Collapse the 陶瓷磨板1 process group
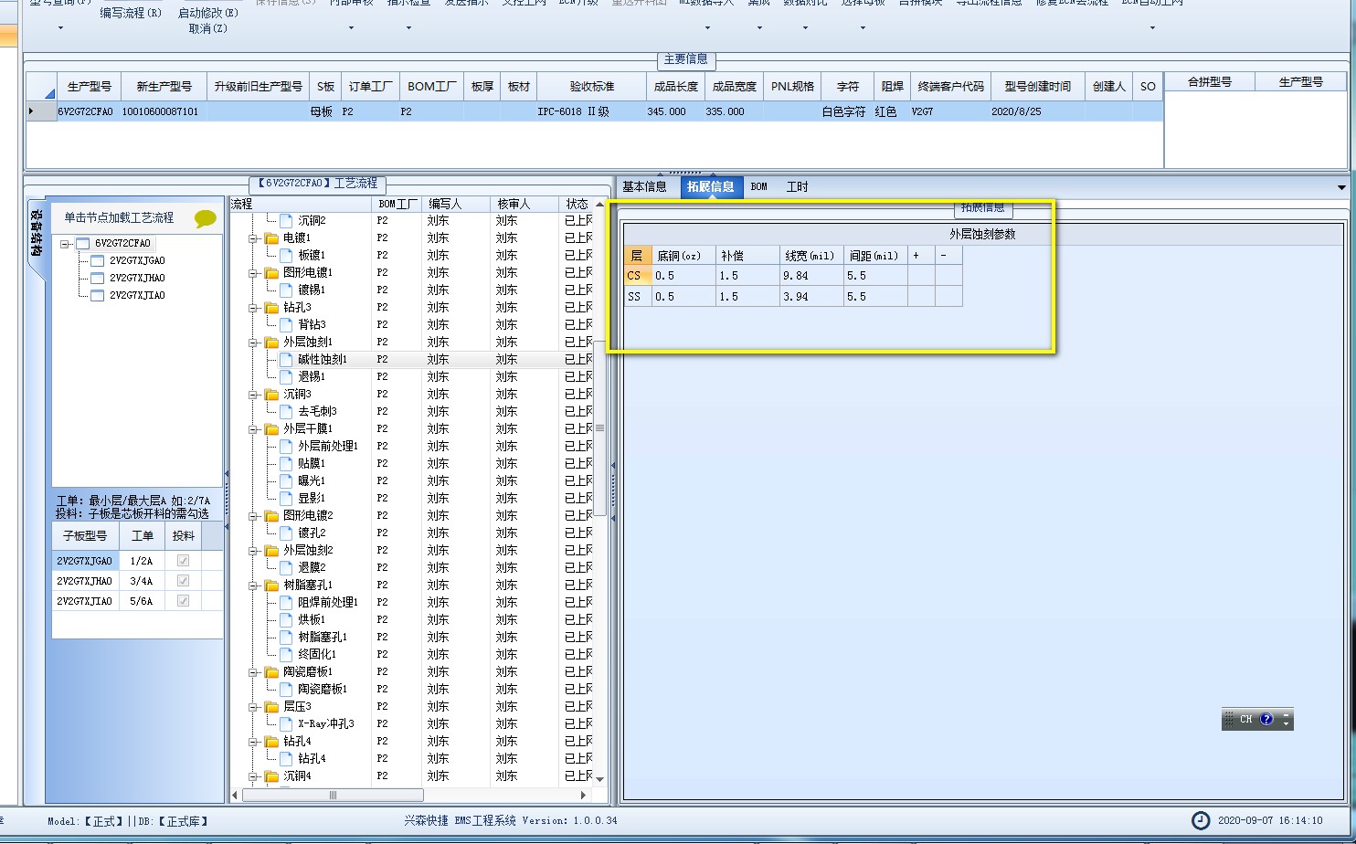Screen dimensions: 1356x844 pos(254,672)
